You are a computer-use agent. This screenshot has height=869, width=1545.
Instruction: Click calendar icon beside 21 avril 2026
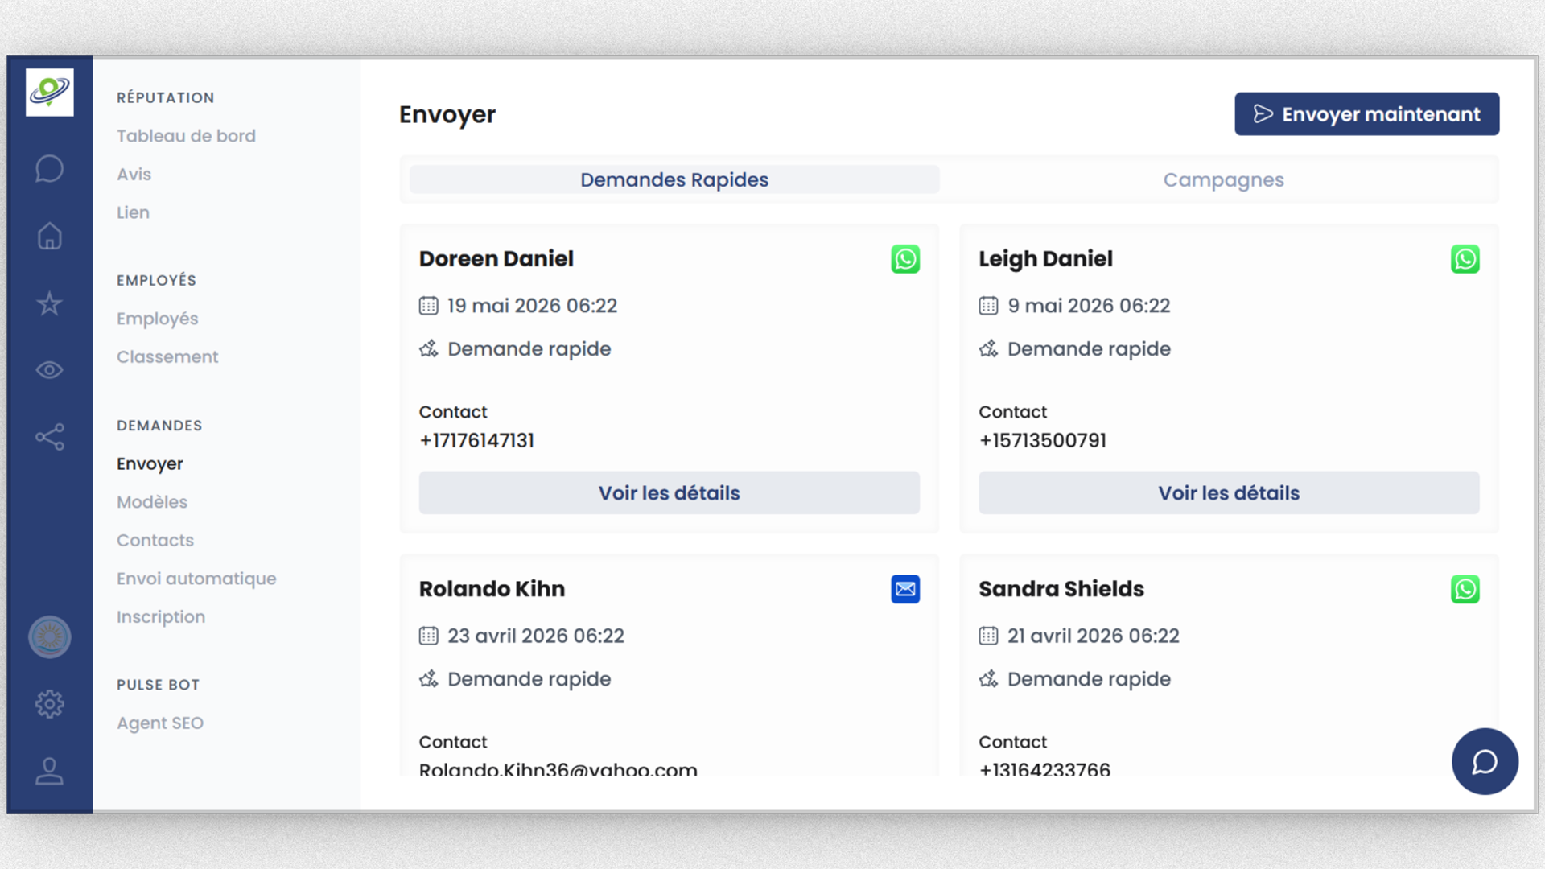point(988,636)
